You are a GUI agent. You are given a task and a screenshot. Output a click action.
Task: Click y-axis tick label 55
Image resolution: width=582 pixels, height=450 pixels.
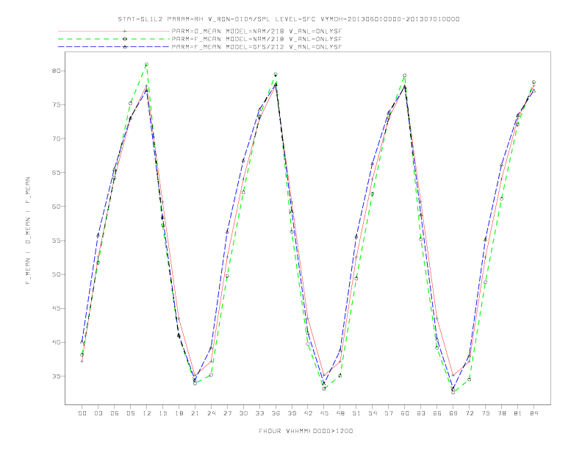56,240
